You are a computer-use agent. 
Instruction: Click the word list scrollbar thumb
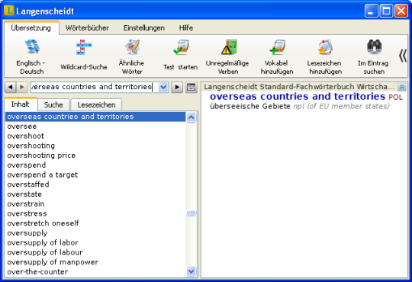click(191, 213)
